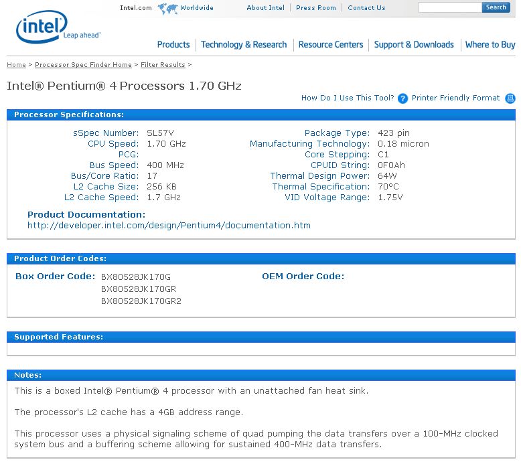Click the Intel logo

[40, 28]
